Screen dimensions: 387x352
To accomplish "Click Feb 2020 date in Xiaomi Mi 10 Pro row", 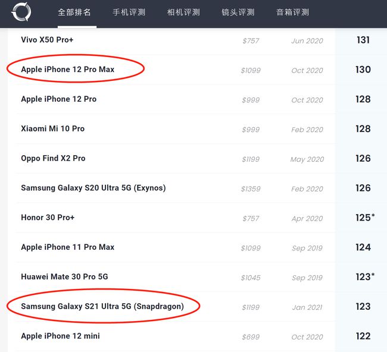I will (x=307, y=130).
